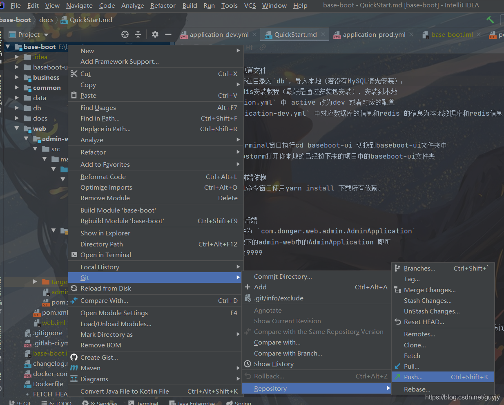Open the File menu

[16, 5]
